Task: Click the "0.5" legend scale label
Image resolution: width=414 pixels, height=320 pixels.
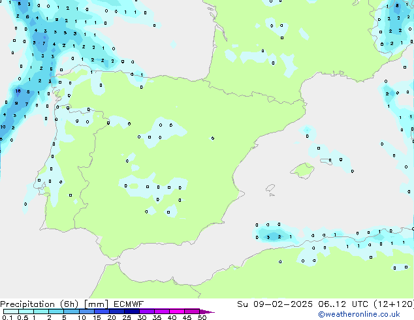Action: click(22, 317)
